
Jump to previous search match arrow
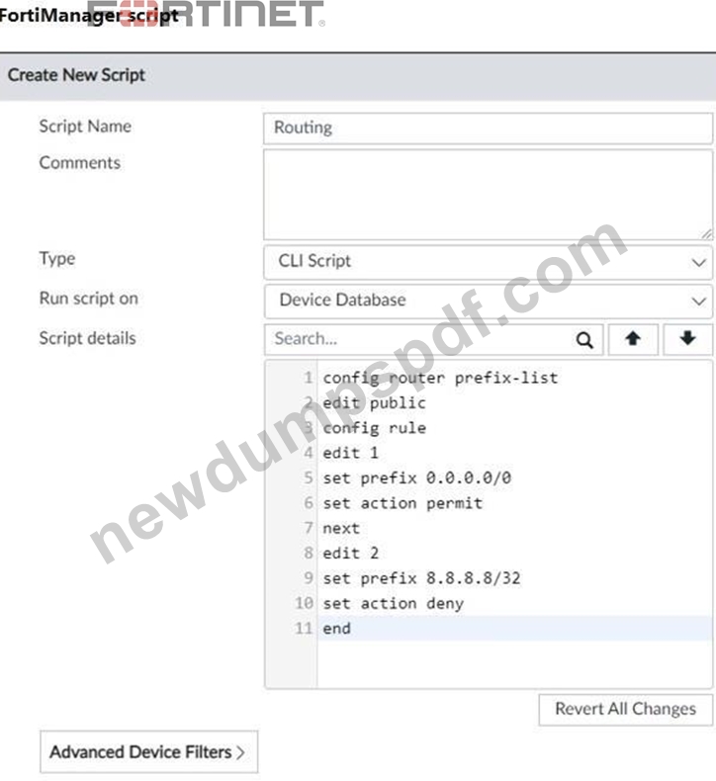(x=633, y=339)
